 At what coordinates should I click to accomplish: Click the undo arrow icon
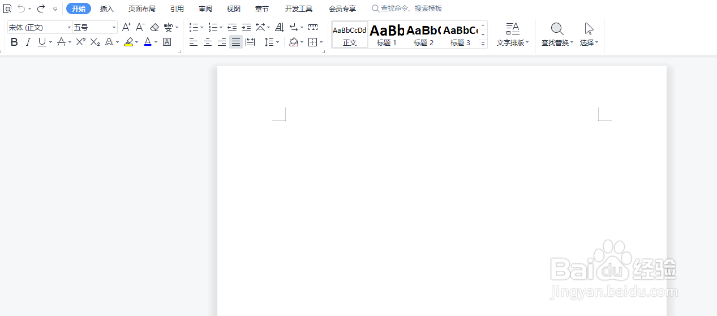click(x=22, y=8)
